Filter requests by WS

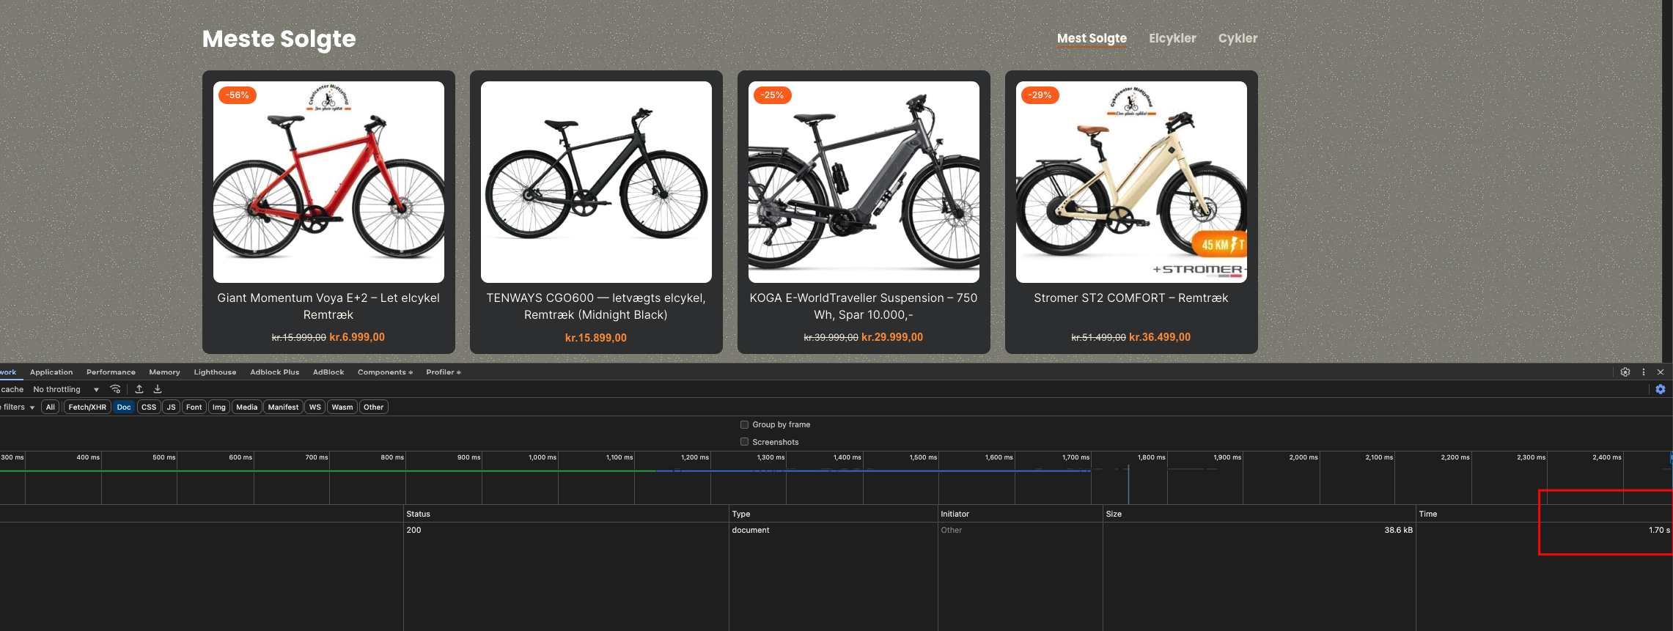(x=315, y=407)
